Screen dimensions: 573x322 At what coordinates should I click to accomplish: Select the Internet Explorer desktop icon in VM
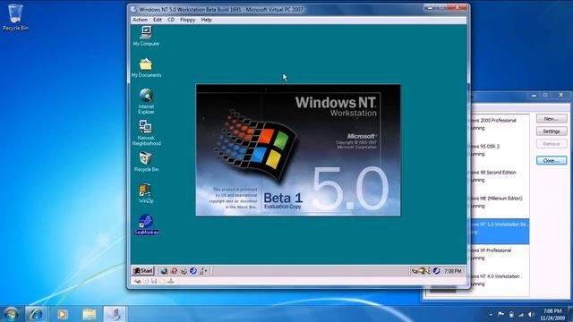point(146,101)
